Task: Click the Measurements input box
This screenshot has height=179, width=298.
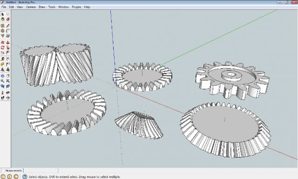Action: pos(41,171)
